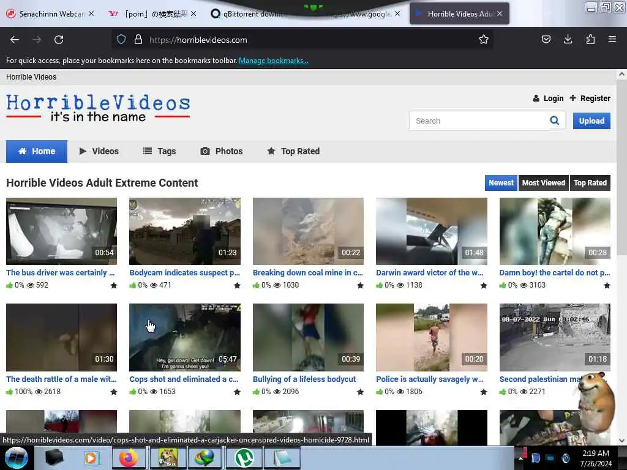This screenshot has height=470, width=627.
Task: Open the Videos navigation item
Action: (99, 151)
